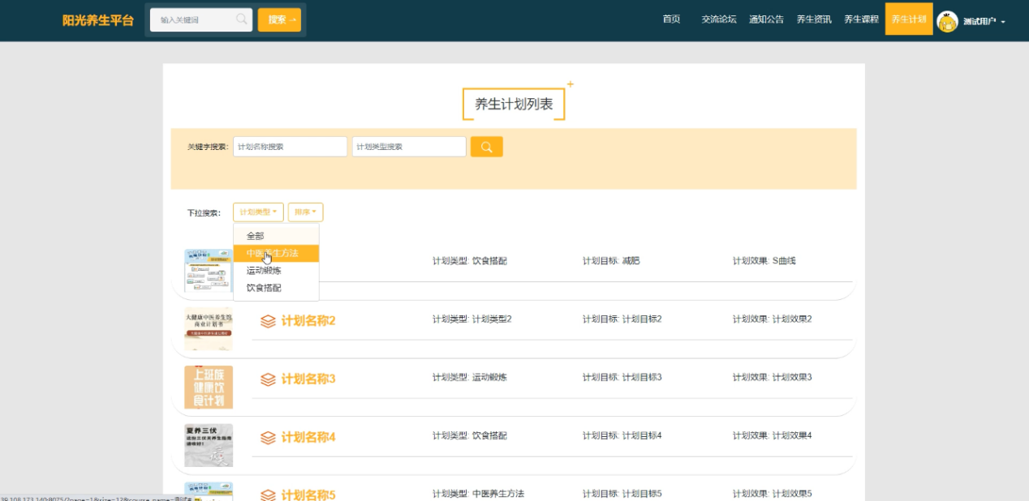
Task: Open the 测试用户 account dropdown
Action: coord(984,21)
